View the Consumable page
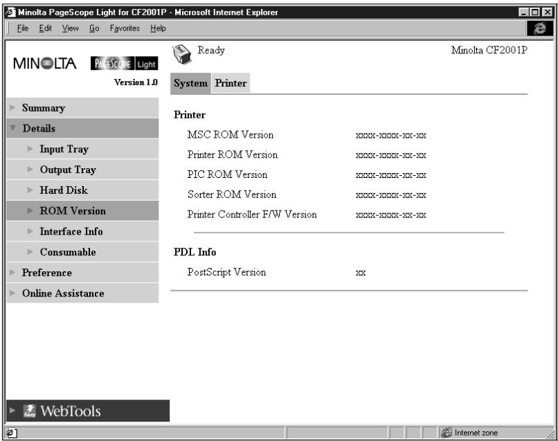The image size is (558, 441). (68, 252)
